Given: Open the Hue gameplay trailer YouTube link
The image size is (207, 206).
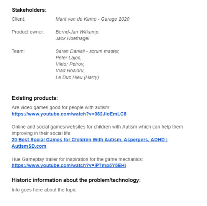Looking at the screenshot, I should (x=69, y=165).
